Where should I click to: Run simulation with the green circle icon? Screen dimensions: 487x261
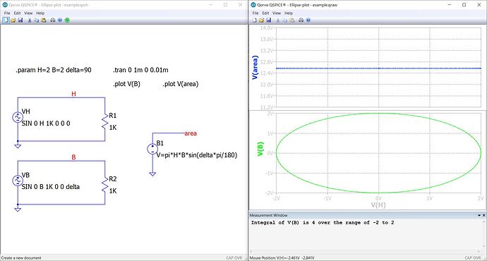pos(67,20)
